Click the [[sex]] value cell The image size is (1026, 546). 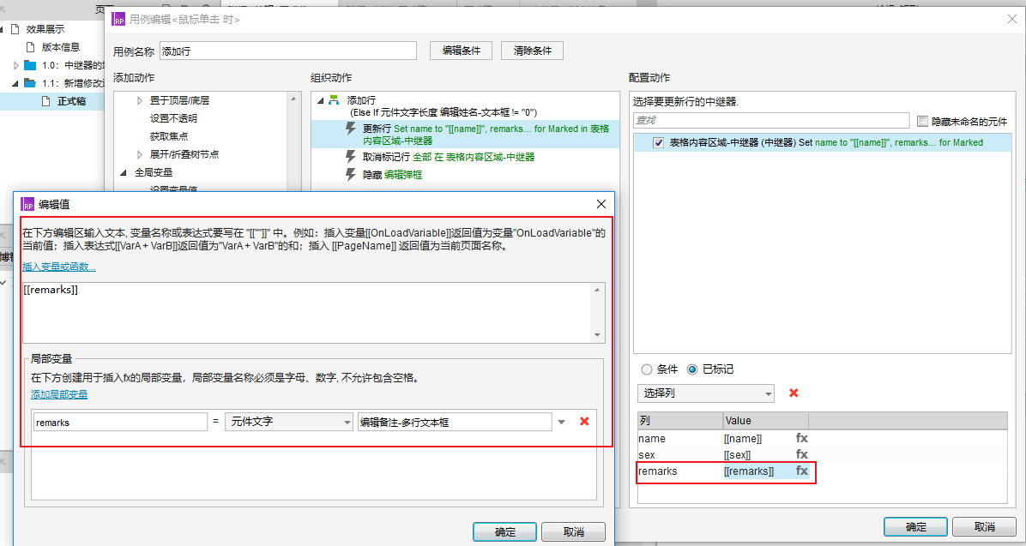[738, 455]
